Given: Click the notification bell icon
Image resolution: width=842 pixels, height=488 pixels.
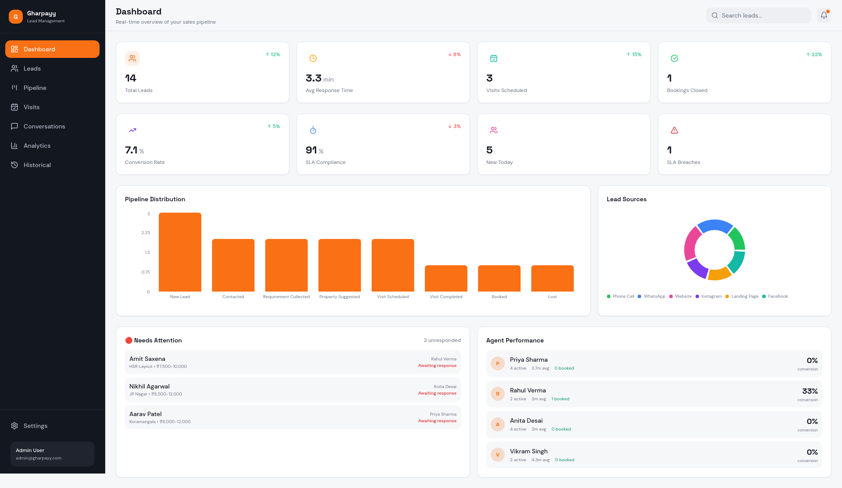Looking at the screenshot, I should [824, 15].
